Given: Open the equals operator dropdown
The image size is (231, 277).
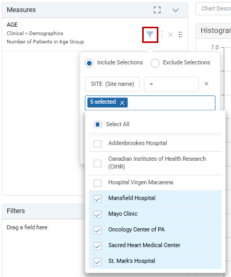Looking at the screenshot, I should (171, 84).
